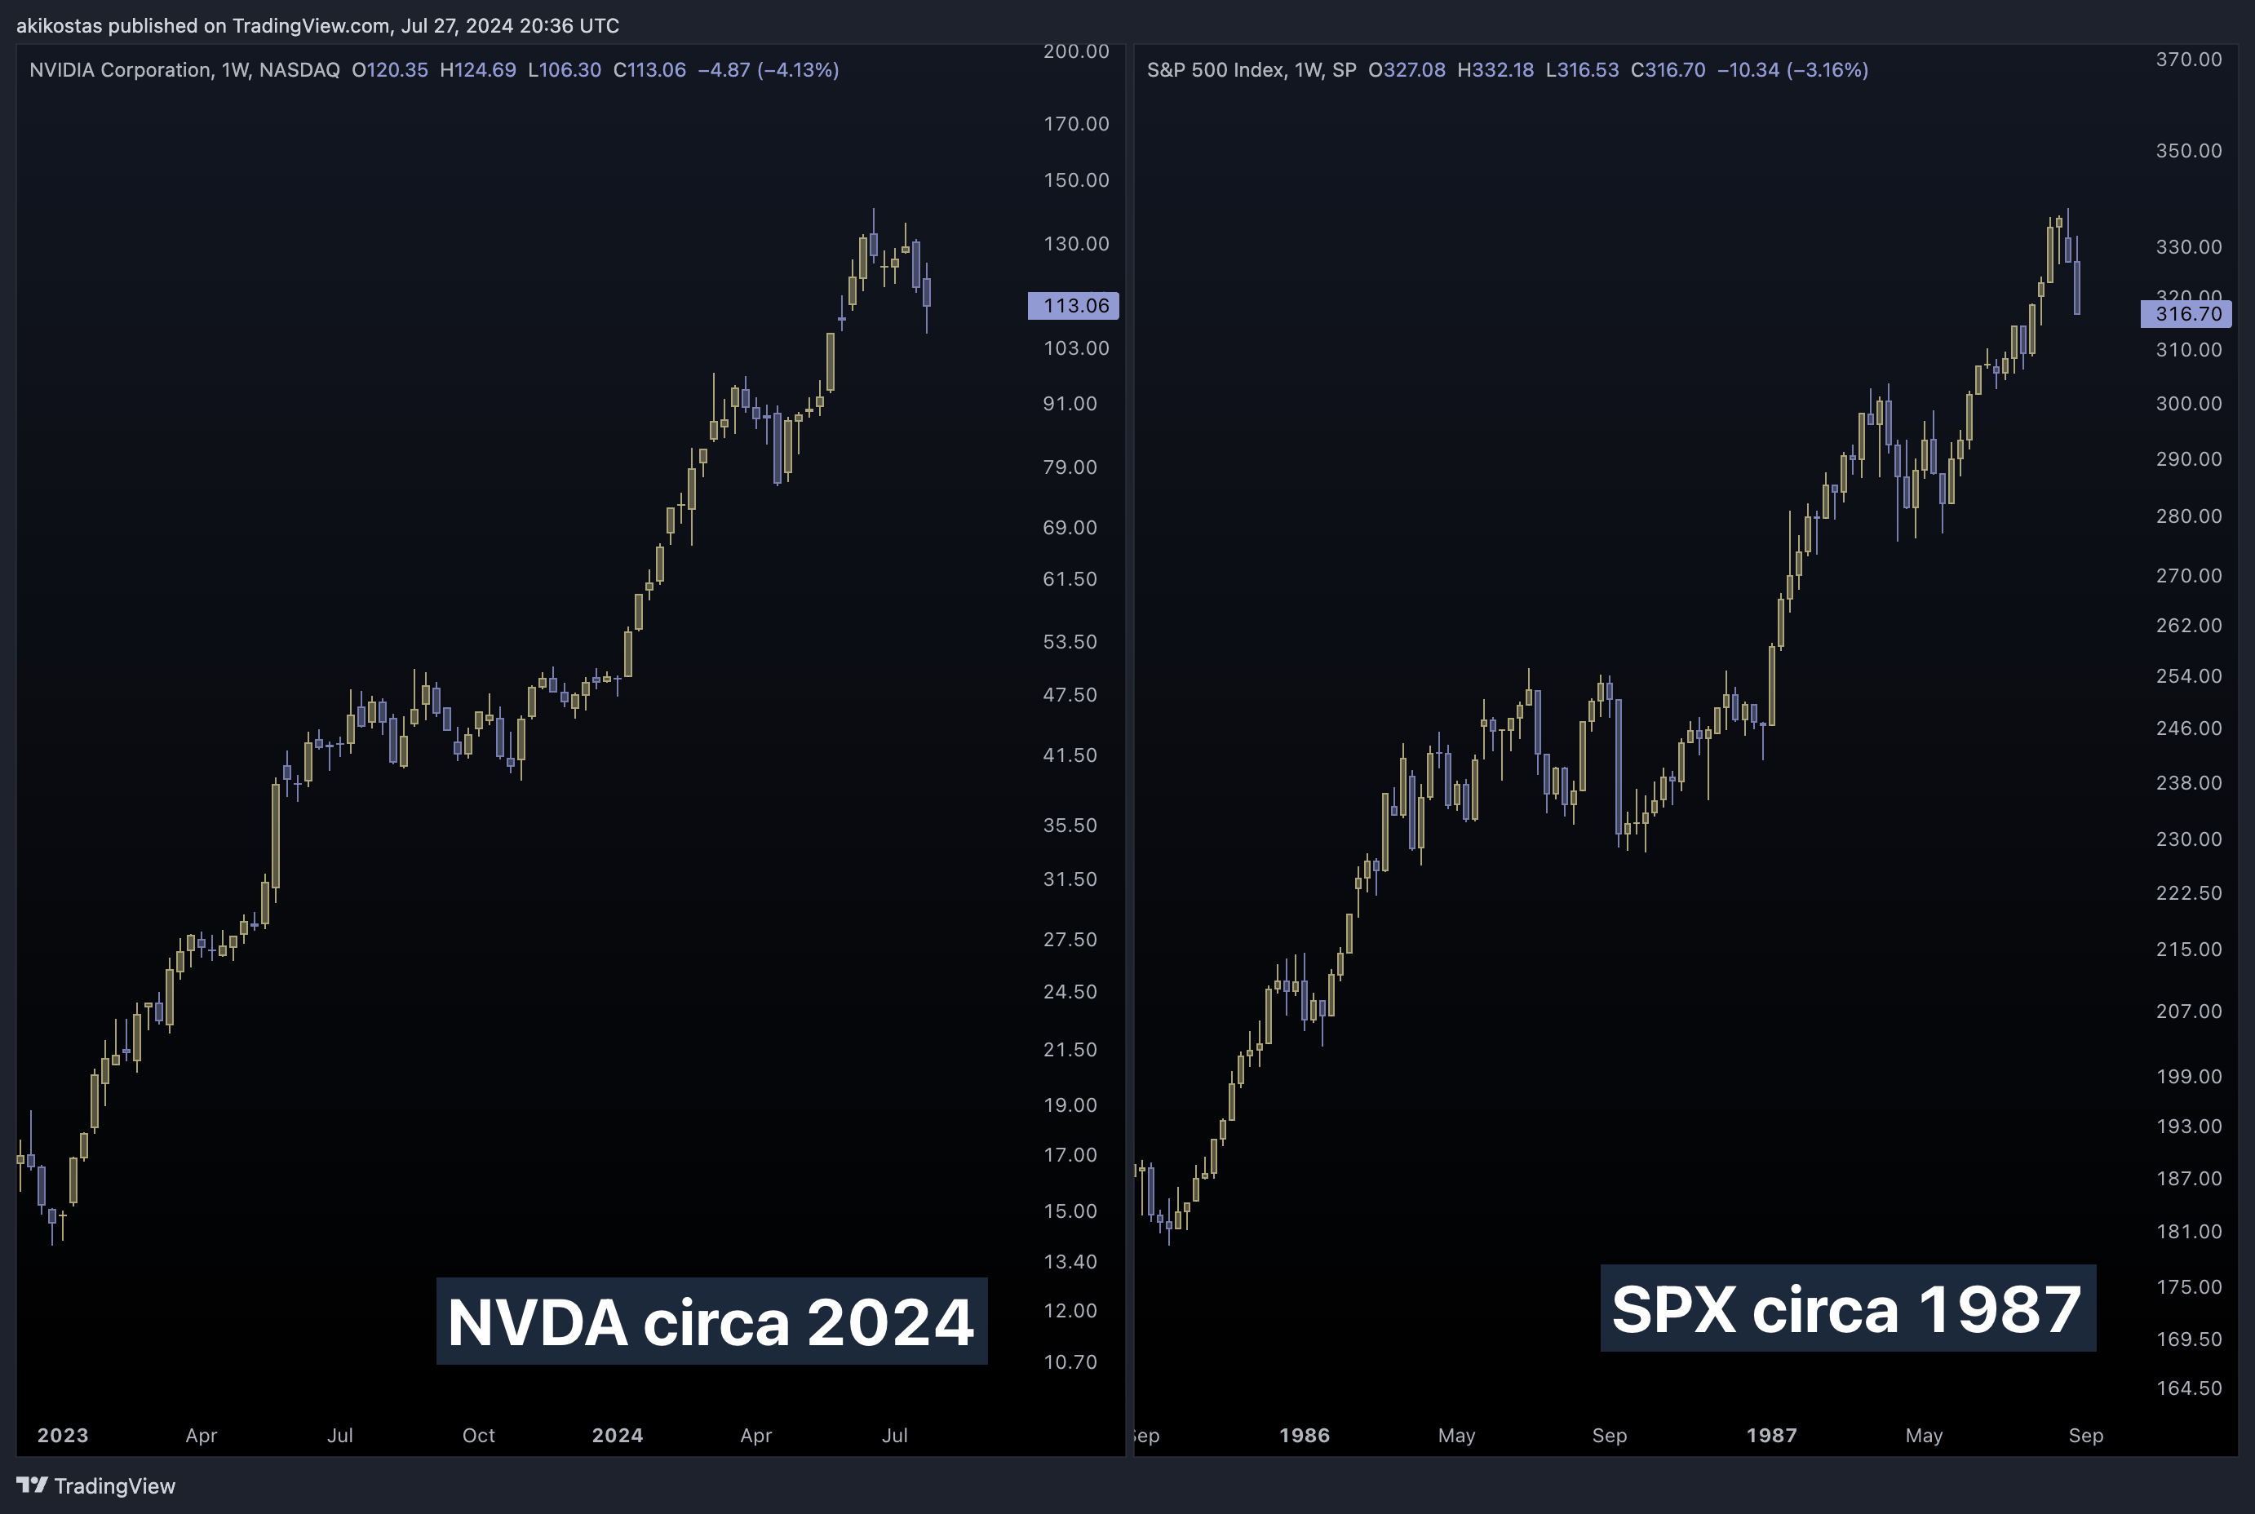This screenshot has height=1514, width=2255.
Task: Click the 246.00 price on SPX scale
Action: pyautogui.click(x=2188, y=728)
